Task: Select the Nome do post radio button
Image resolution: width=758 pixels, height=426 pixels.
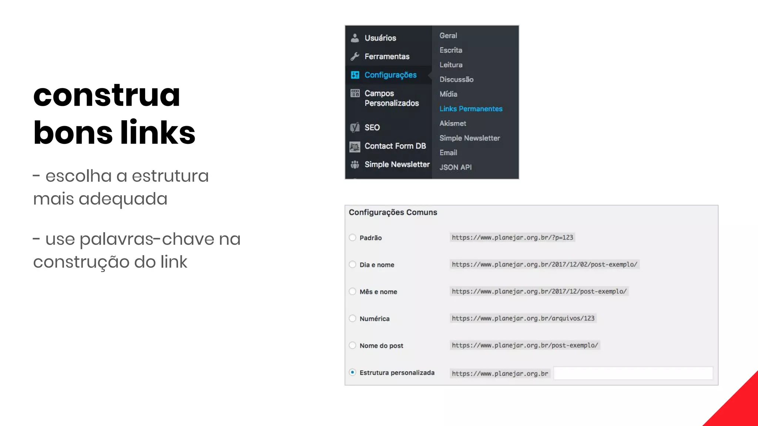Action: tap(352, 345)
